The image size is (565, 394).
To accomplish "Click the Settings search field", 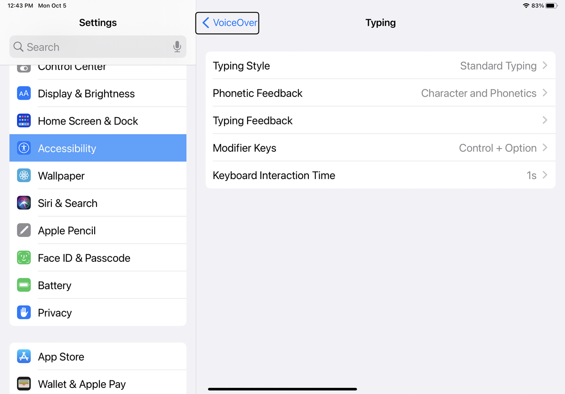I will (x=98, y=47).
